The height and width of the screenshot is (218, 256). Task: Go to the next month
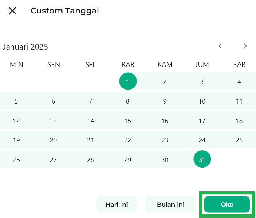click(x=245, y=46)
